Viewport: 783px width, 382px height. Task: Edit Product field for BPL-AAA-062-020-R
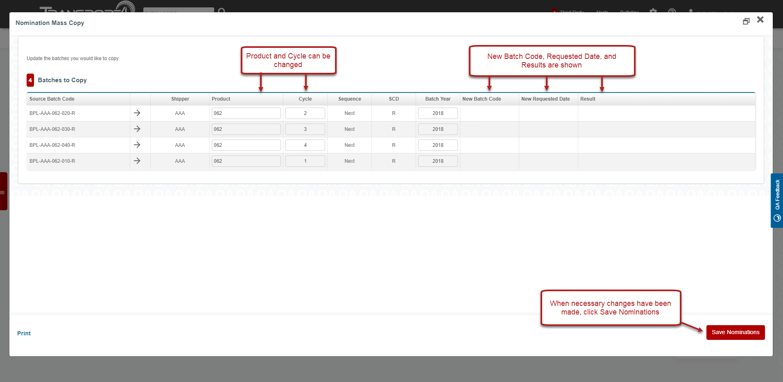pos(246,113)
